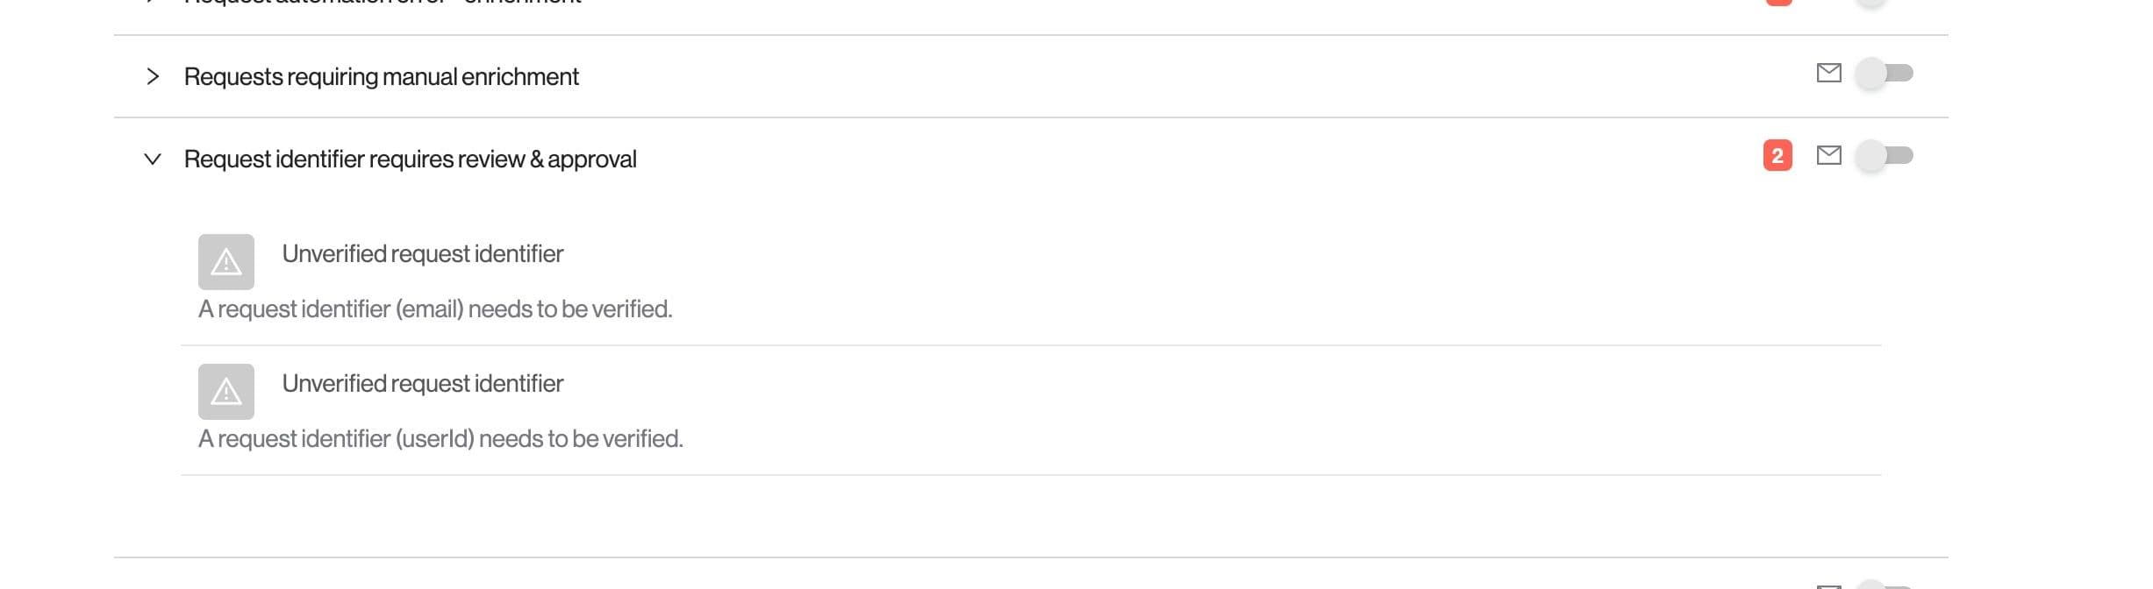
Task: Open Unverified request identifier item for userId
Action: point(422,384)
